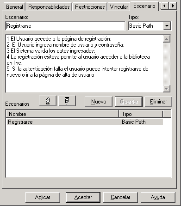Click the scroll up arrow of description box

pos(167,39)
